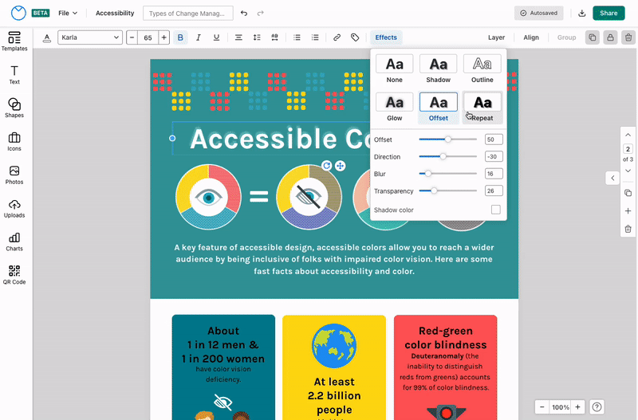Select the Outline text effect
Screen dimensions: 638x420
[x=482, y=69]
